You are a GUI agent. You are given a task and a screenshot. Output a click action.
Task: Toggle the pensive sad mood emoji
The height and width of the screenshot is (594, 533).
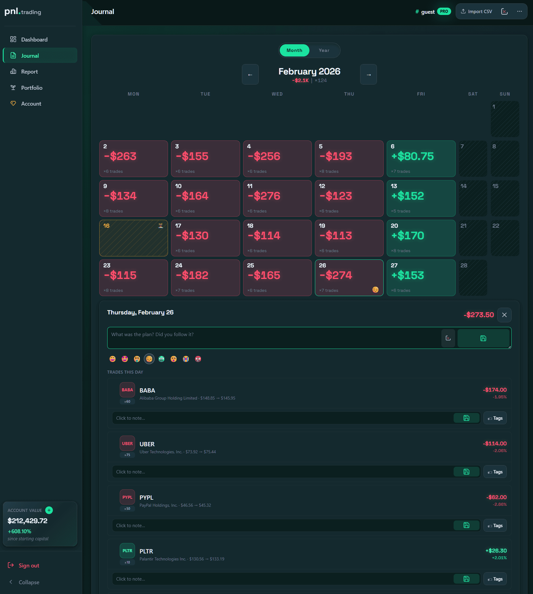[149, 359]
